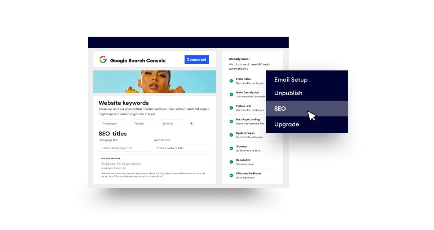This screenshot has height=230, width=434.
Task: Click the Links made easy text
Action: [x=245, y=178]
